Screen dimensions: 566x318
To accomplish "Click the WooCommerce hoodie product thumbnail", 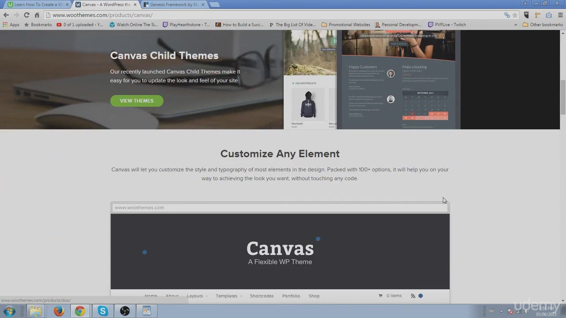I will [x=308, y=105].
